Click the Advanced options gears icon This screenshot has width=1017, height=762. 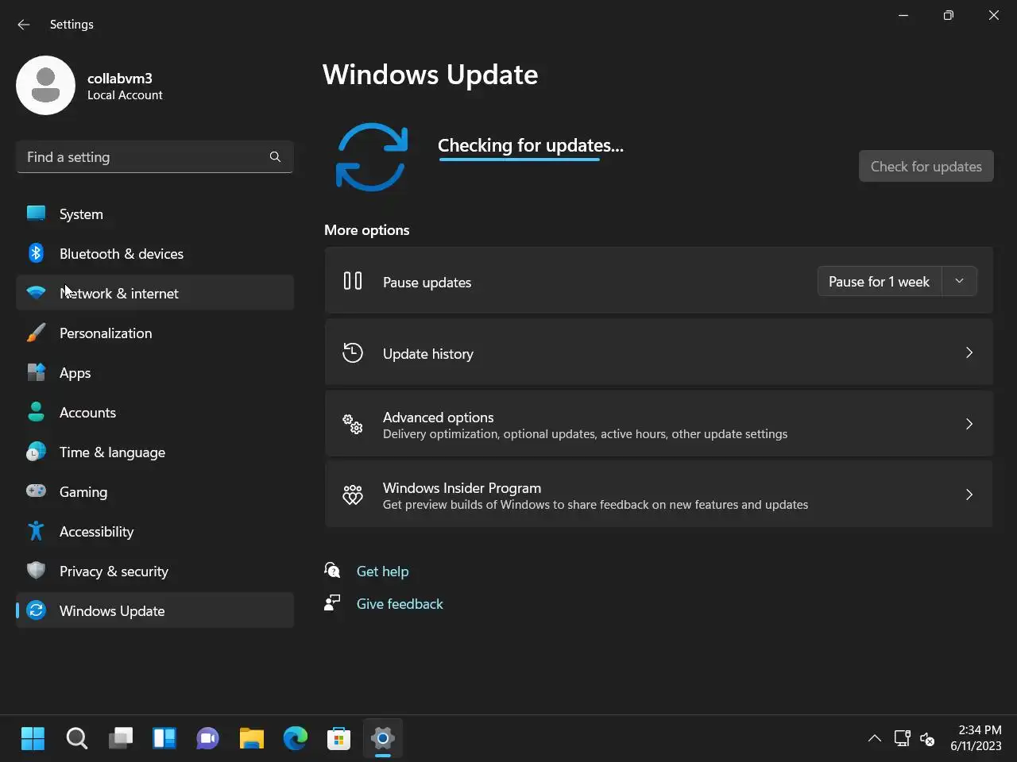(x=353, y=424)
